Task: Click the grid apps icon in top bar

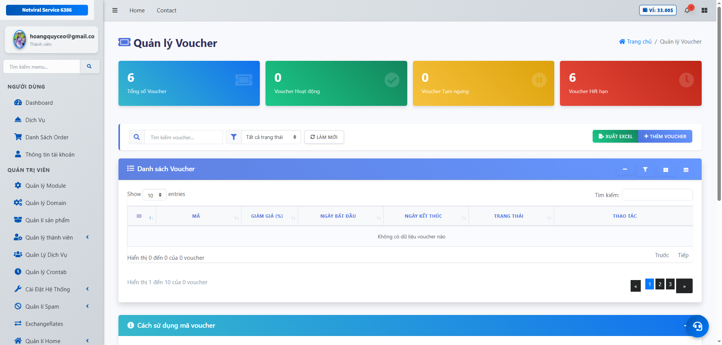Action: click(x=704, y=11)
